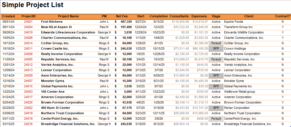Select project ID 24012
Screen dimensions: 291x127
point(28,65)
